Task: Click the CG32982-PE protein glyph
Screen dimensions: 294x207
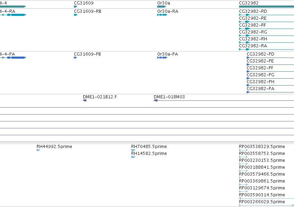Action: (271, 65)
